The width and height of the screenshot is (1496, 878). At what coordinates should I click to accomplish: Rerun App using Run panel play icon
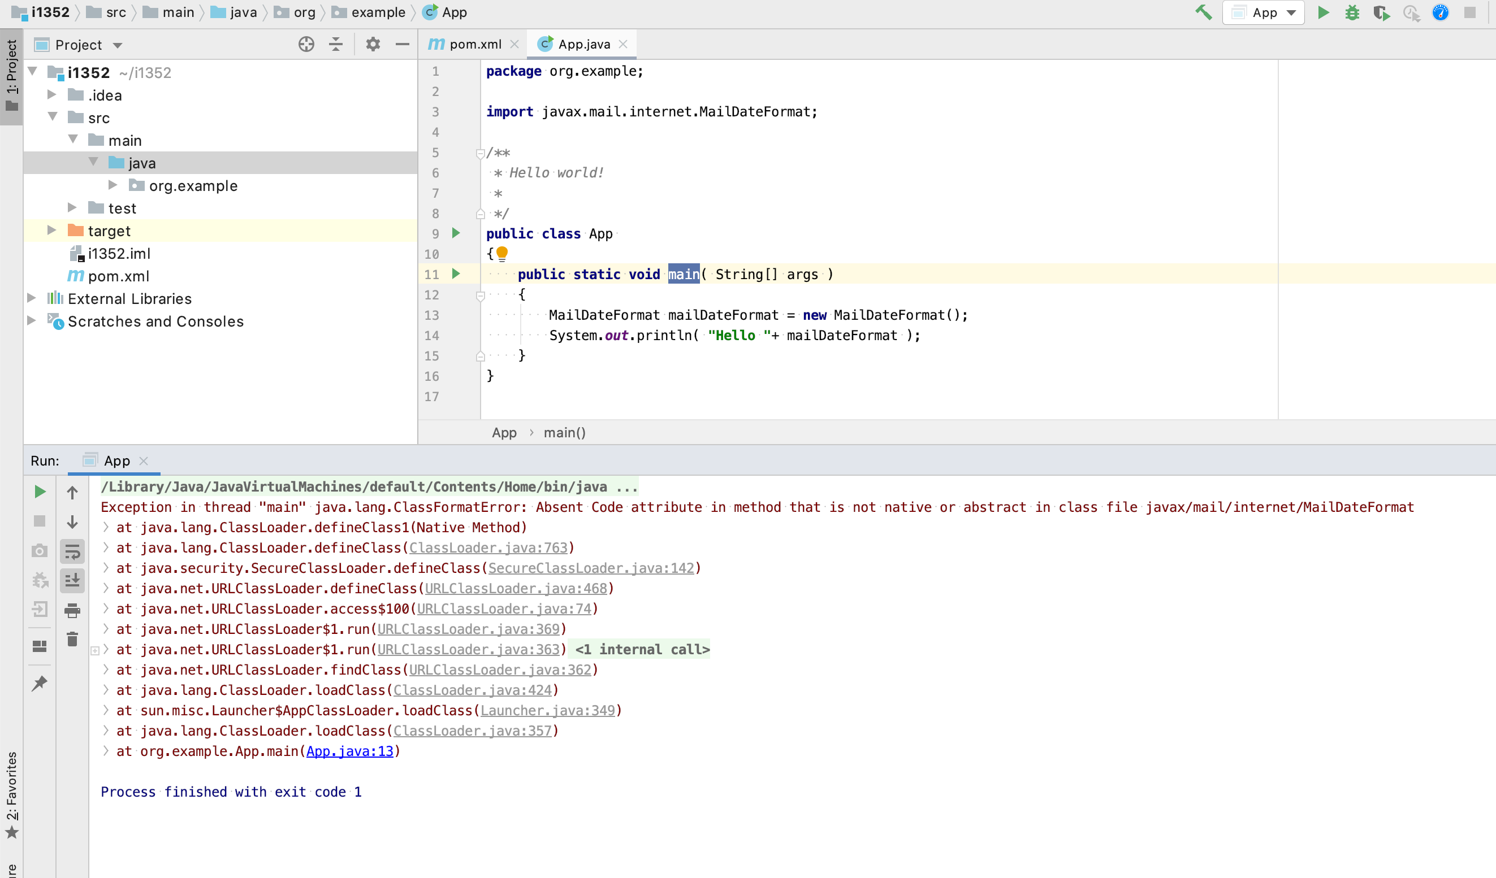[40, 492]
